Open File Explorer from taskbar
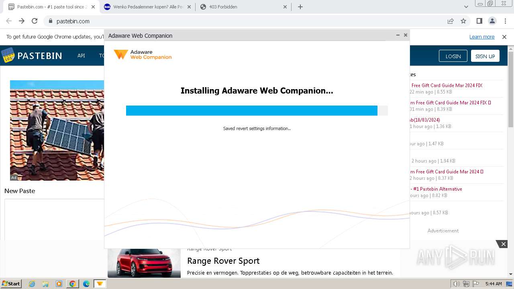The height and width of the screenshot is (289, 514). point(45,284)
